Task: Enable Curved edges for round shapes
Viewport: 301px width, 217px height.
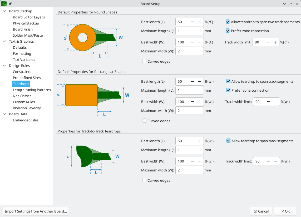Action: pyautogui.click(x=144, y=61)
